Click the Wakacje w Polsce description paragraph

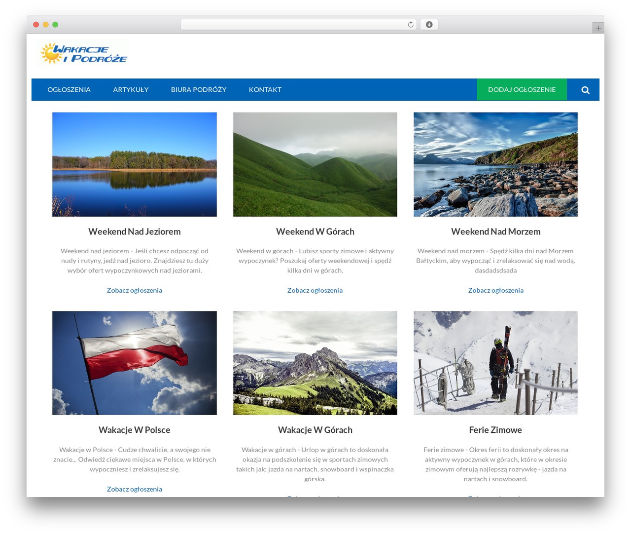point(135,459)
